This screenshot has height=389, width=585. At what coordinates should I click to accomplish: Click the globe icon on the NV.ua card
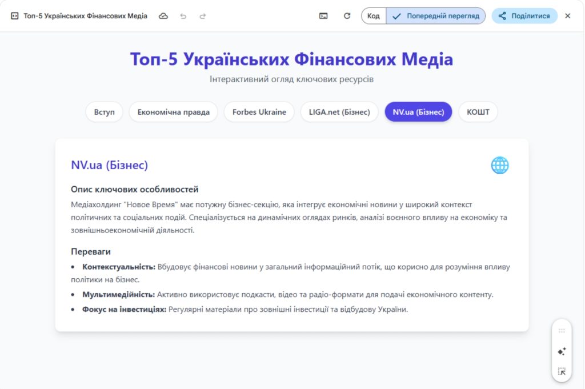coord(500,165)
